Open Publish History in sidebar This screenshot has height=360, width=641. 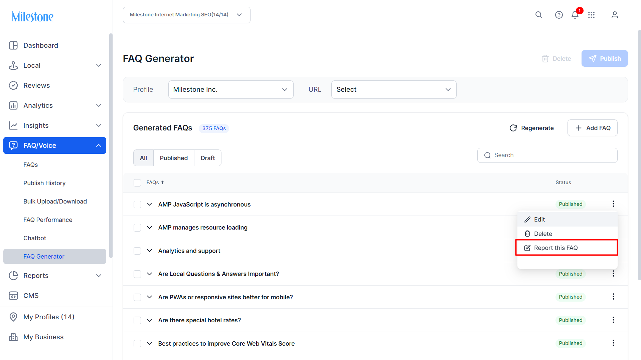pos(44,183)
